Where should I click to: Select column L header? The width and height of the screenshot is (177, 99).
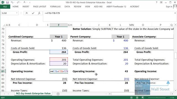120,25
